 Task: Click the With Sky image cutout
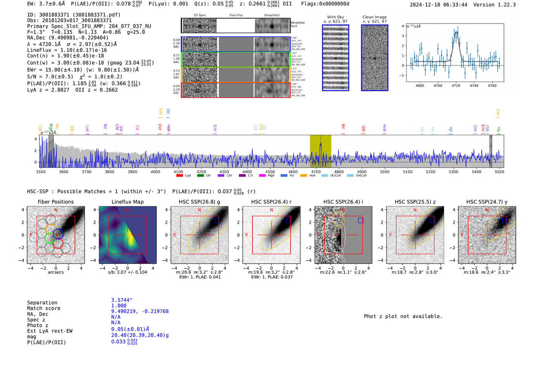[335, 58]
